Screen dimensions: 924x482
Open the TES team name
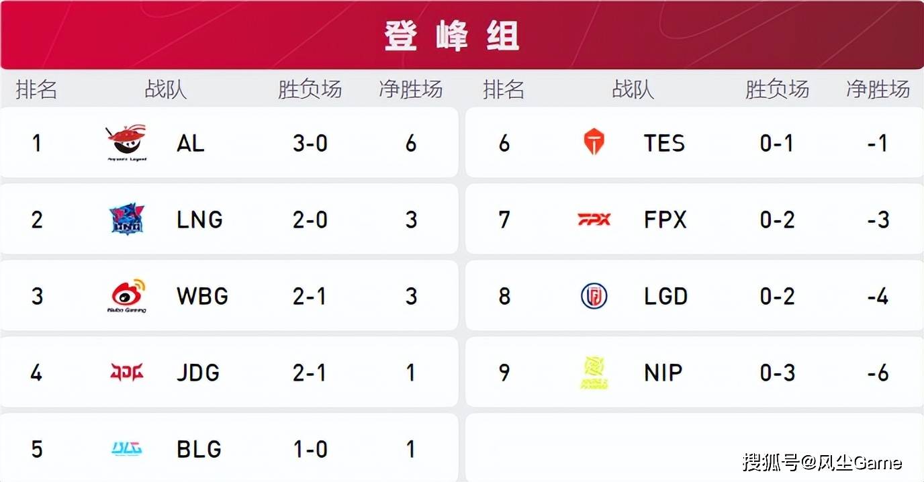click(x=664, y=143)
